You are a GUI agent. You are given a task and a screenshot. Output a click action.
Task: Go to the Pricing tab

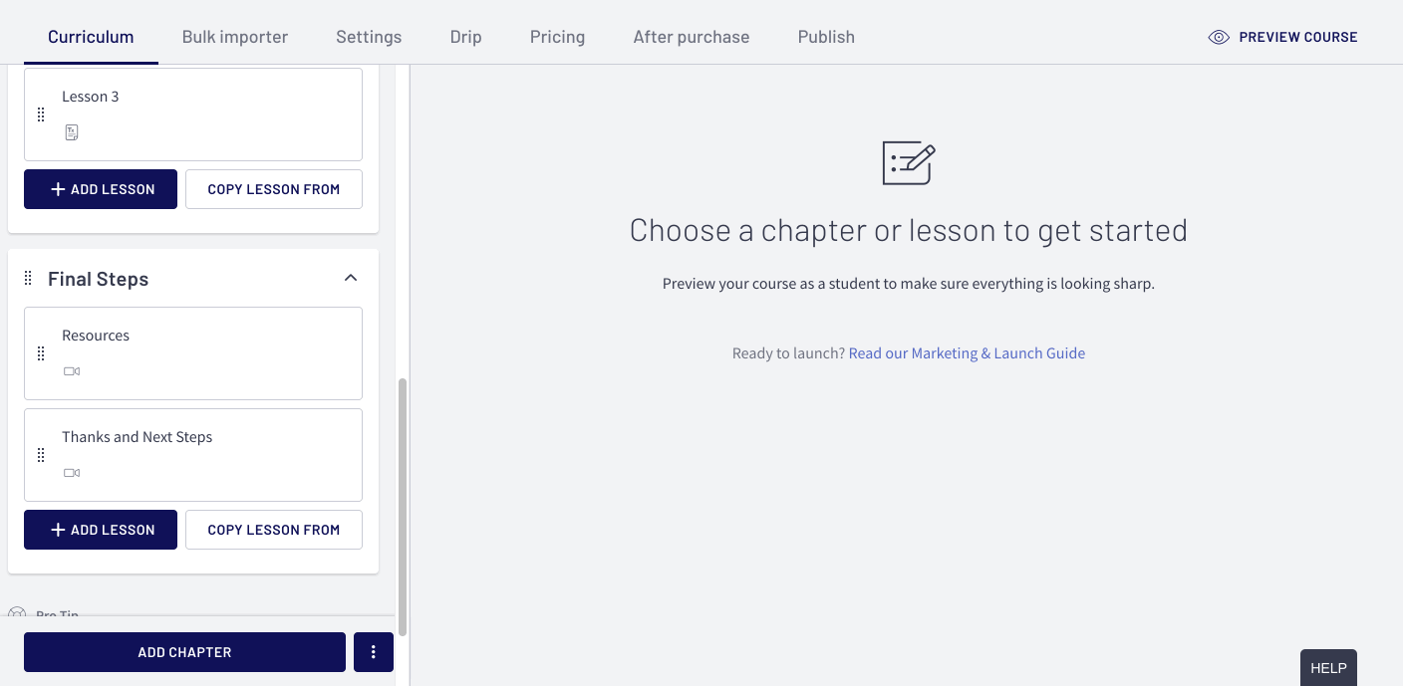coord(557,36)
